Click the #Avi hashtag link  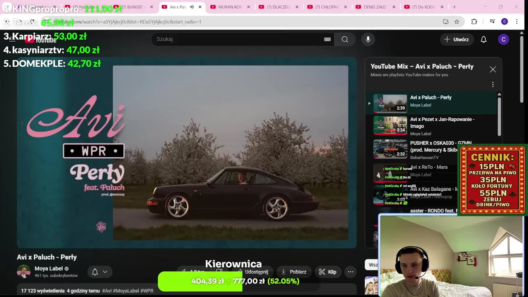click(106, 291)
